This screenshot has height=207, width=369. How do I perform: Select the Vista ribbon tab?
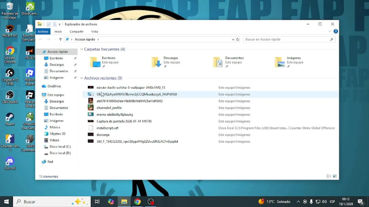tap(95, 32)
